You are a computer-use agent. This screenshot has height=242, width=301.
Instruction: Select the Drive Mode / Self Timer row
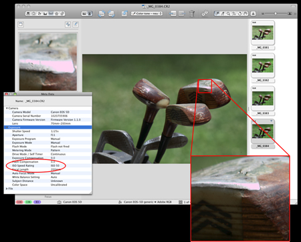[48, 154]
